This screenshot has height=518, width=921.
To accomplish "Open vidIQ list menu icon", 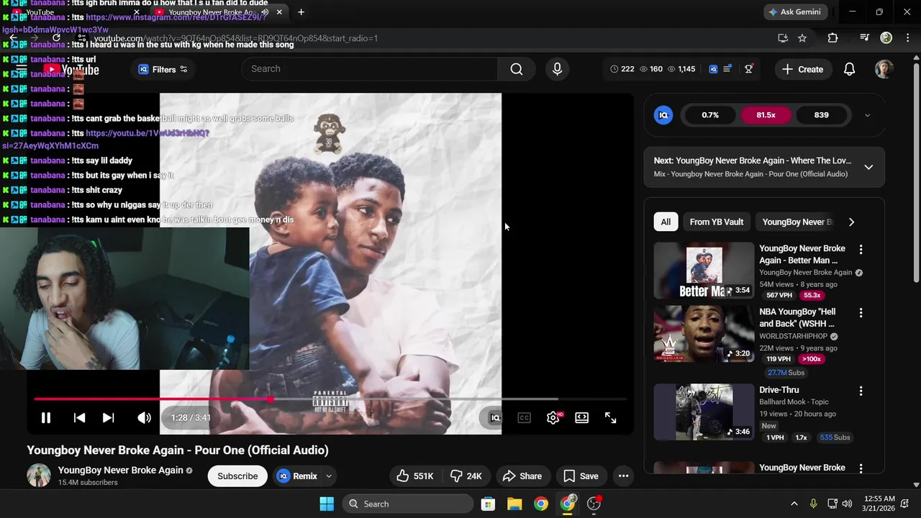I will 727,68.
